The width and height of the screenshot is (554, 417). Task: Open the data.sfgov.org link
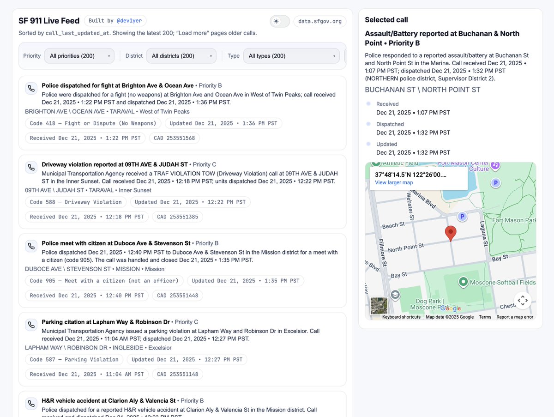(320, 21)
